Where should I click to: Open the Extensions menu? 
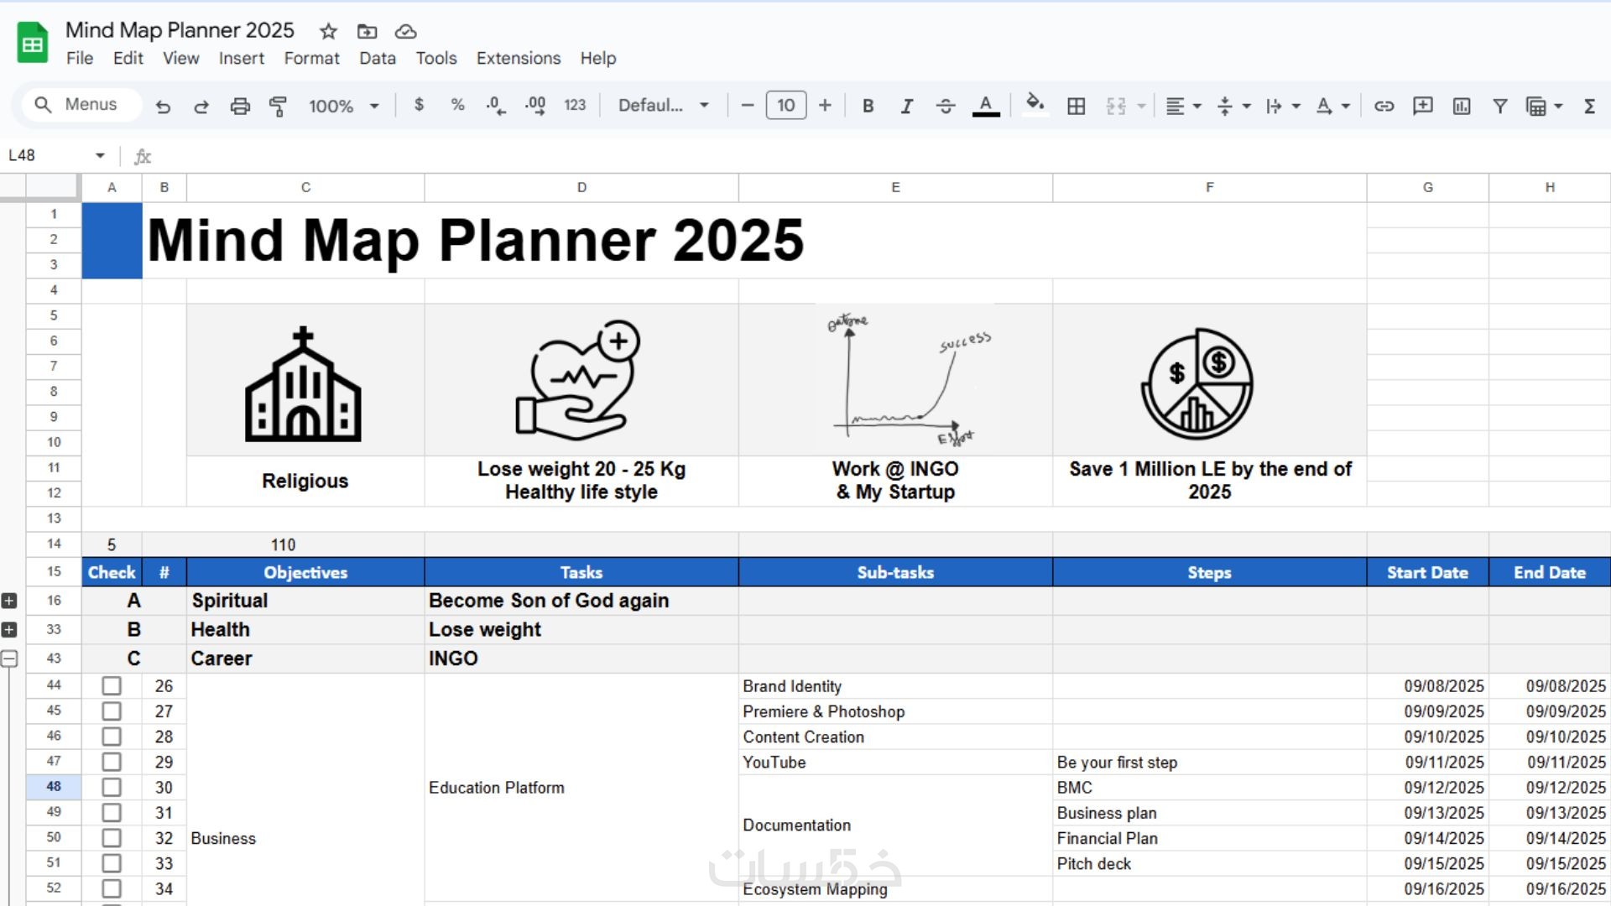[x=518, y=58]
